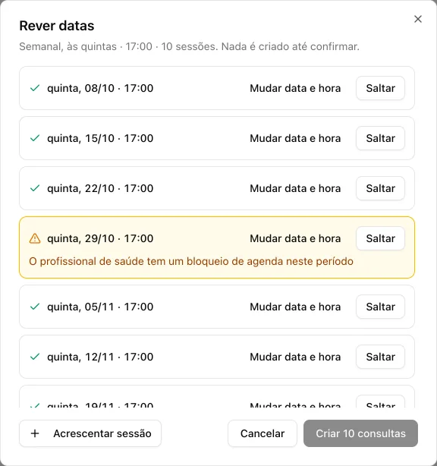The width and height of the screenshot is (437, 466).
Task: Click the green checkmark for 05/11
Action: (x=35, y=307)
